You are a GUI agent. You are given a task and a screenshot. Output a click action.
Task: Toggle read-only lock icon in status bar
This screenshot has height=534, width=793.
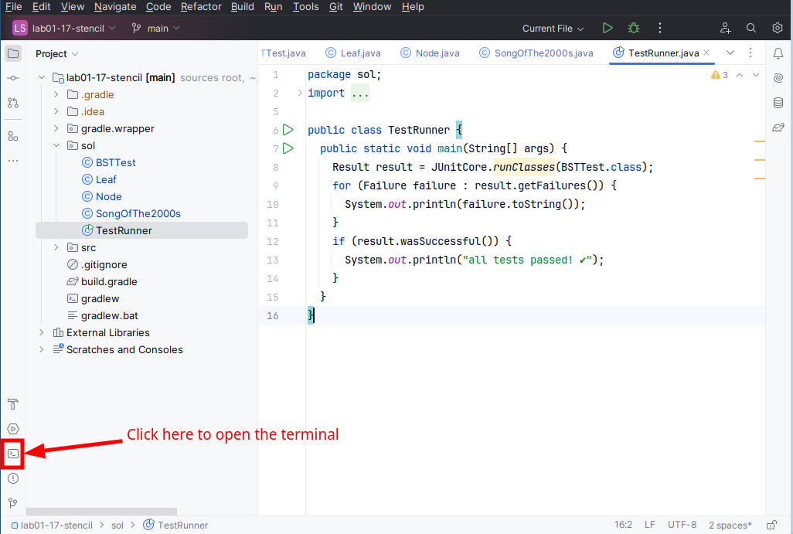tap(772, 525)
